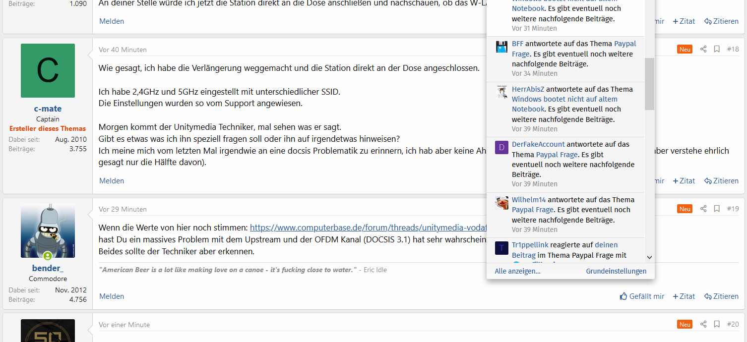Screen dimensions: 747x342
Task: Click BFF's floppy disk avatar in notifications
Action: tap(501, 47)
